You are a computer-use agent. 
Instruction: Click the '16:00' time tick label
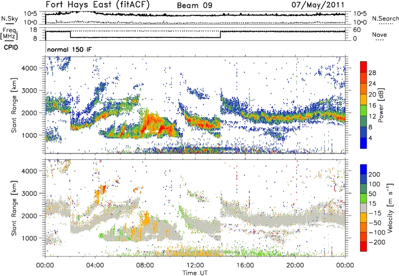point(245,266)
